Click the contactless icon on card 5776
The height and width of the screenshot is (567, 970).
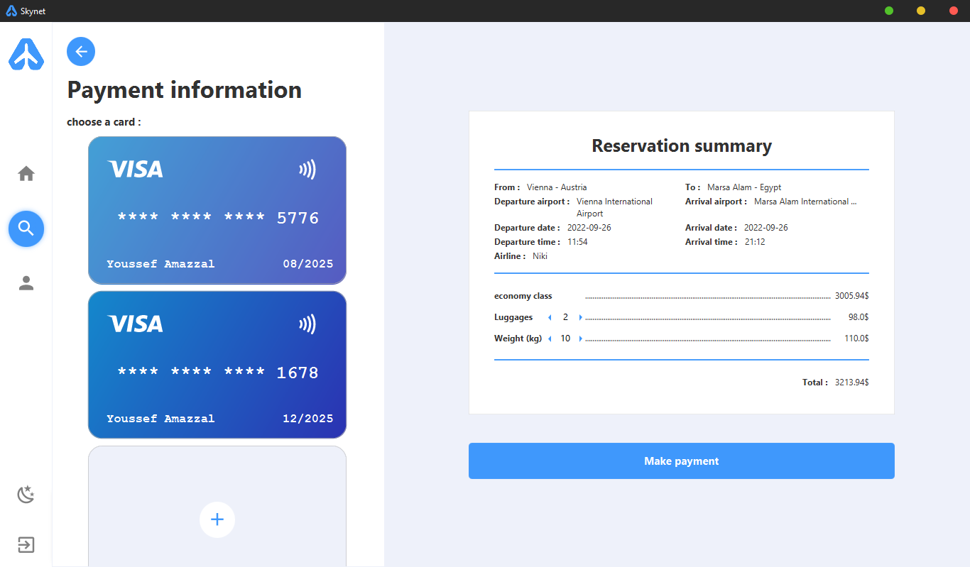[x=307, y=170]
